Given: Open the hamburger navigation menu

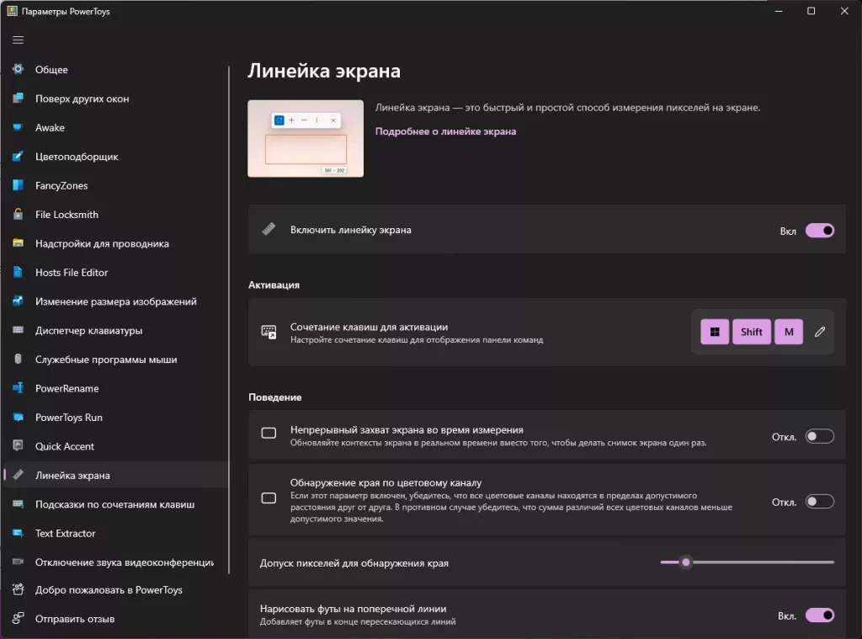Looking at the screenshot, I should click(x=19, y=40).
